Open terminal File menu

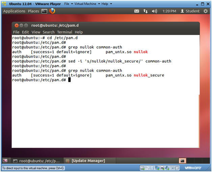16,32
